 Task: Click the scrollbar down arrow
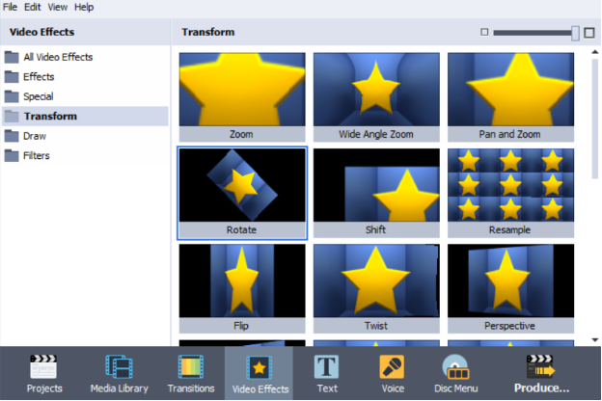pyautogui.click(x=595, y=339)
